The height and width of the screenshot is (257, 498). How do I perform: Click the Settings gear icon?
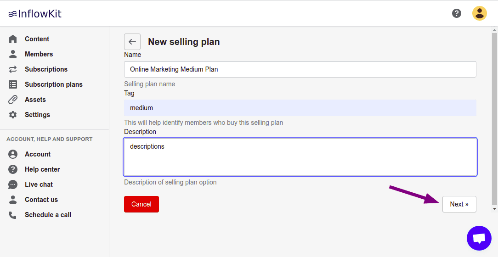point(13,115)
